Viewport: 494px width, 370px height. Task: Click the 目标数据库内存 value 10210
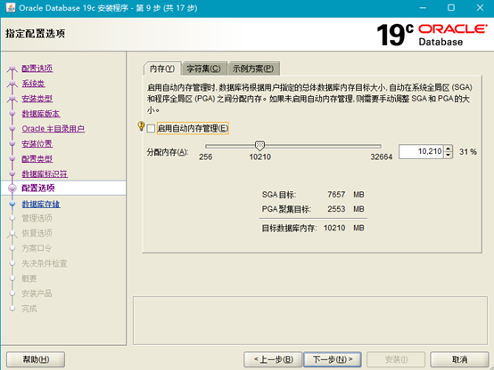[334, 228]
